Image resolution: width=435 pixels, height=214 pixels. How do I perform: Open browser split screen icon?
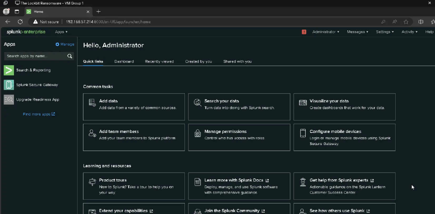pos(421,22)
